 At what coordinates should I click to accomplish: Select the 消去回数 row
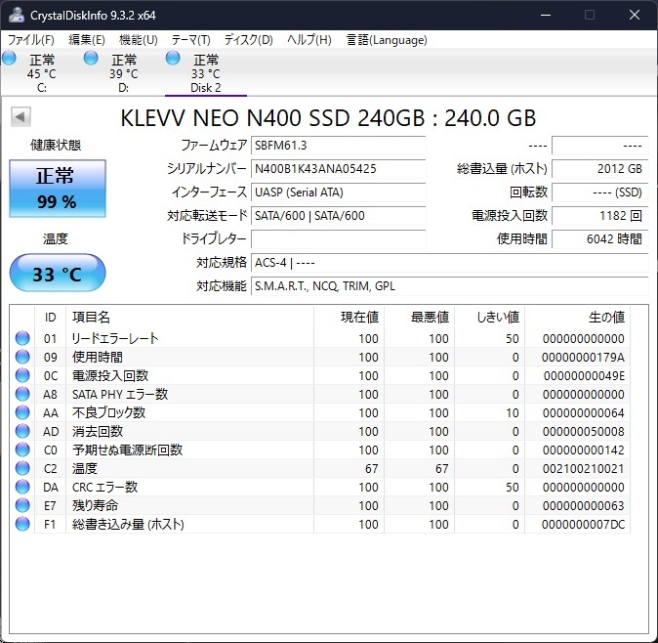point(320,431)
